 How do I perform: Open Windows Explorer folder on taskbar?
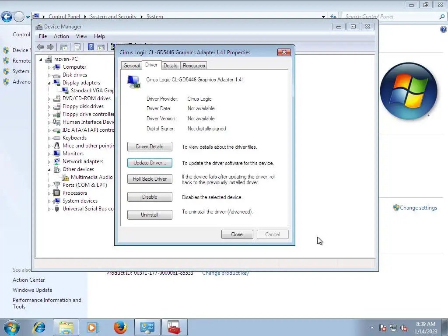66,327
